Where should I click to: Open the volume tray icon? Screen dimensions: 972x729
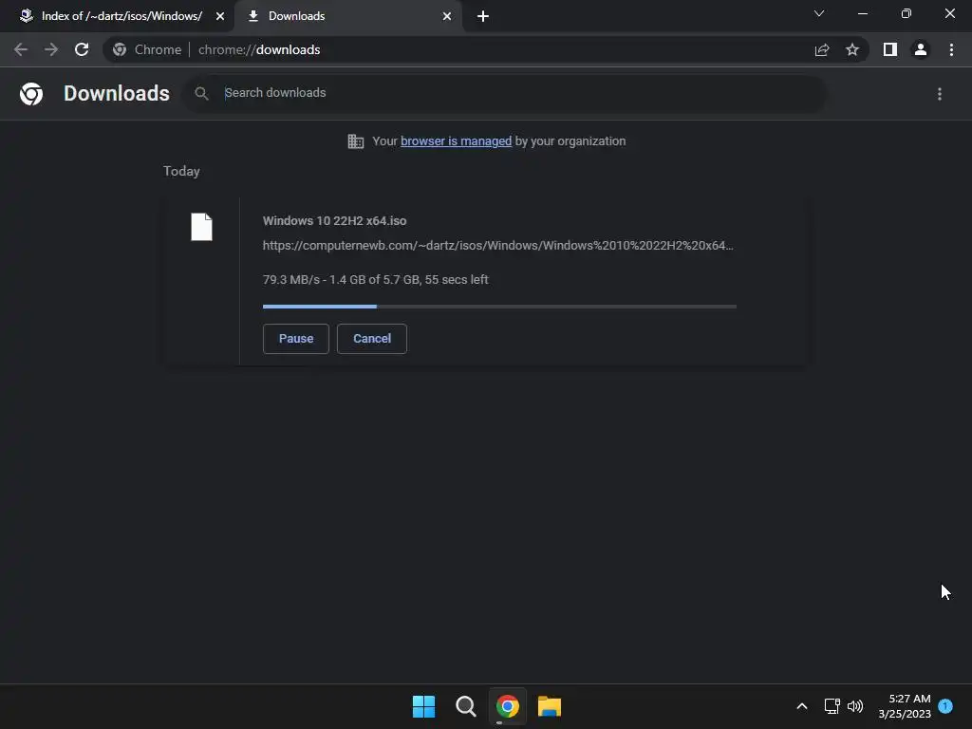855,706
